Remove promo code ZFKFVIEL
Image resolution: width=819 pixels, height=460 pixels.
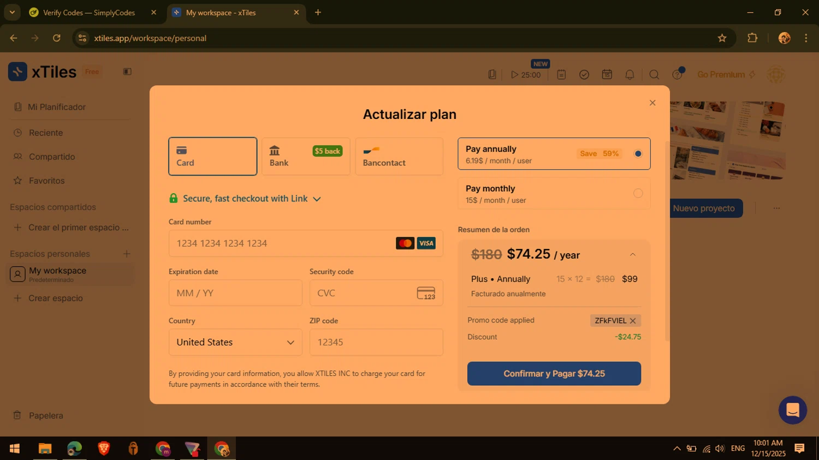[633, 321]
